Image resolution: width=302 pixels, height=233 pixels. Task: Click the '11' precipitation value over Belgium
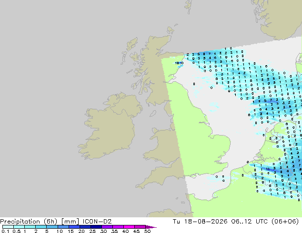click(268, 169)
